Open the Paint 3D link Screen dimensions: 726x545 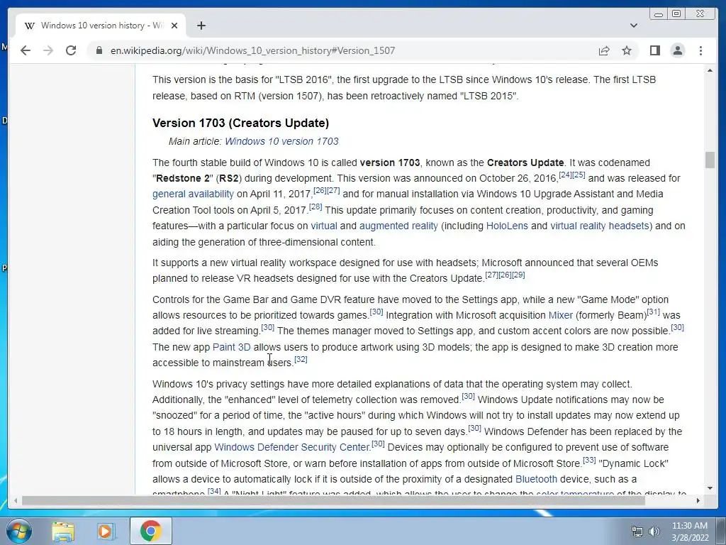click(x=232, y=347)
